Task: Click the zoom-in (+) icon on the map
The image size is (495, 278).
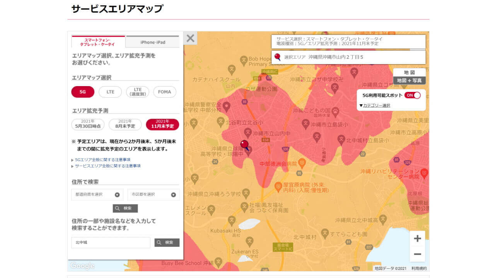Action: tap(417, 239)
